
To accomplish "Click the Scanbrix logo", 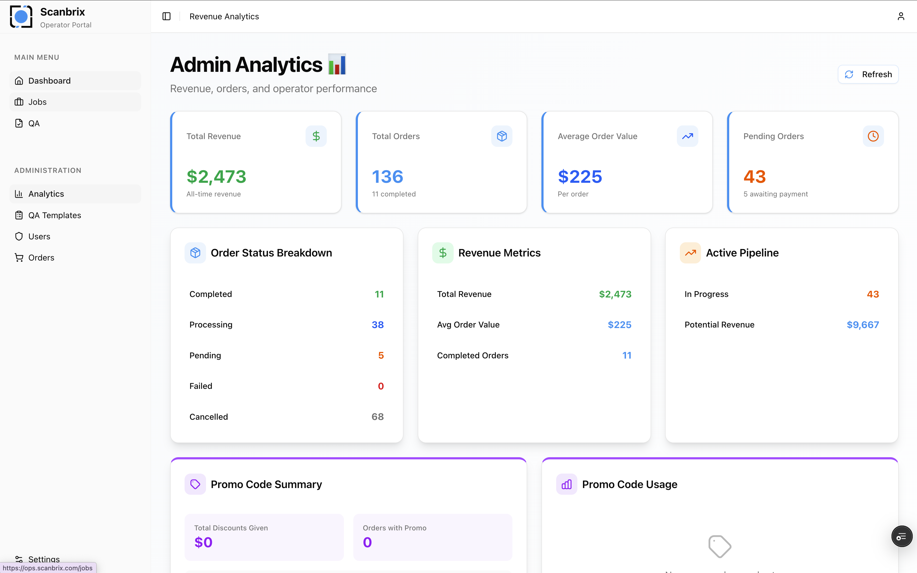I will point(21,16).
